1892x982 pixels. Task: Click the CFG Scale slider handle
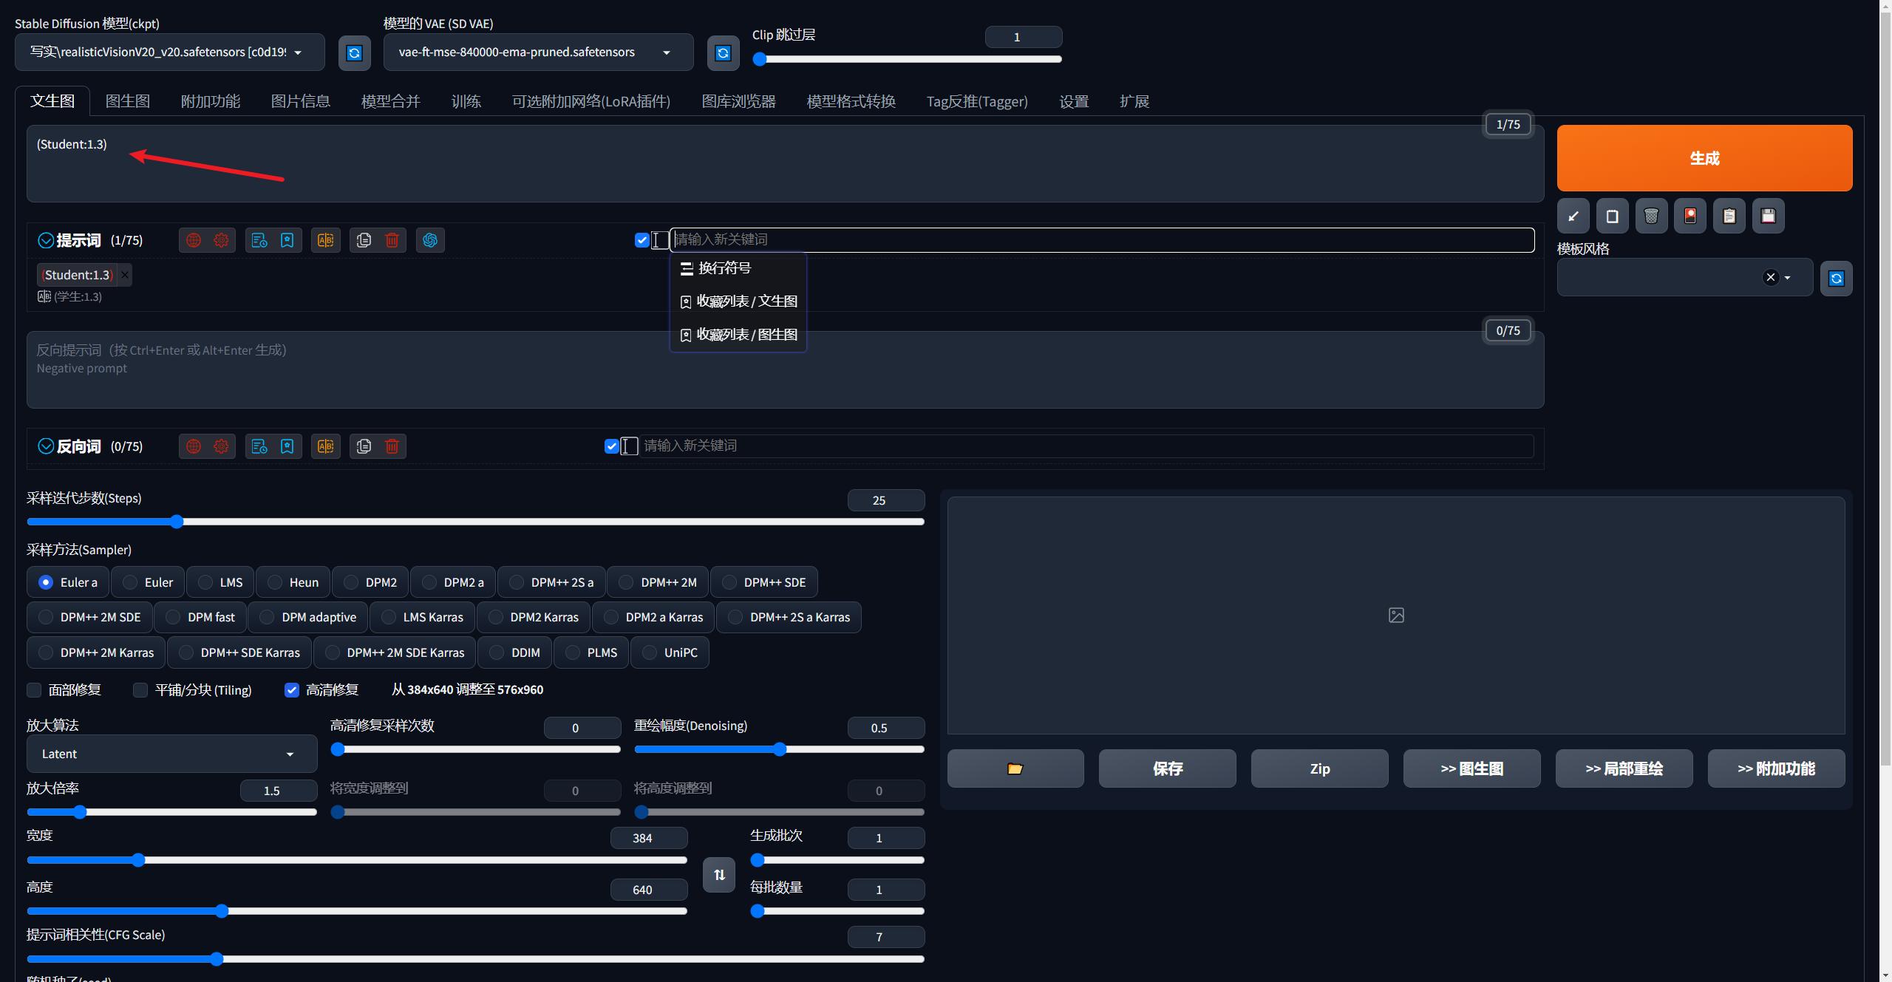coord(217,959)
